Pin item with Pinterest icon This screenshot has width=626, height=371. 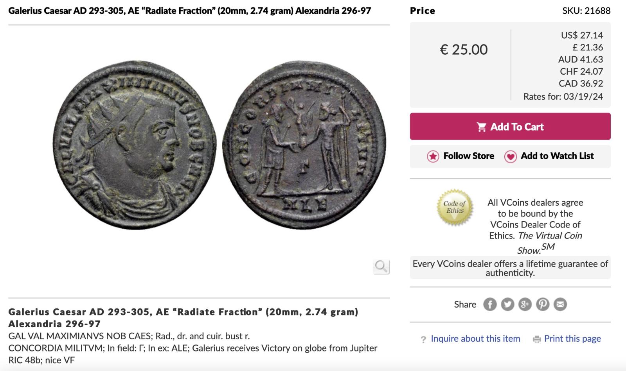(543, 304)
